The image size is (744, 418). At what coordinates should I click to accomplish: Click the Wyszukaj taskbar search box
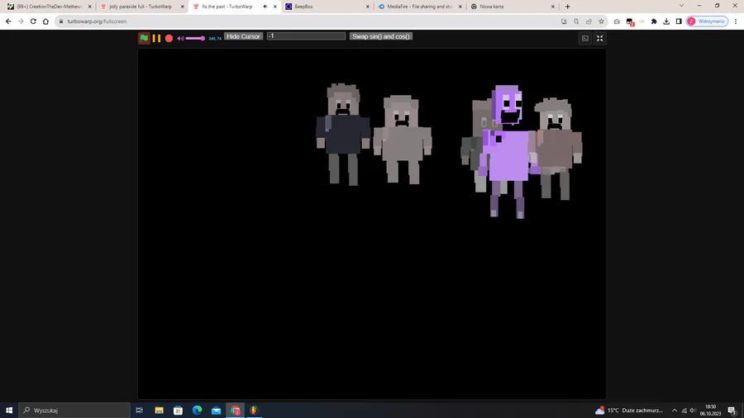point(74,411)
